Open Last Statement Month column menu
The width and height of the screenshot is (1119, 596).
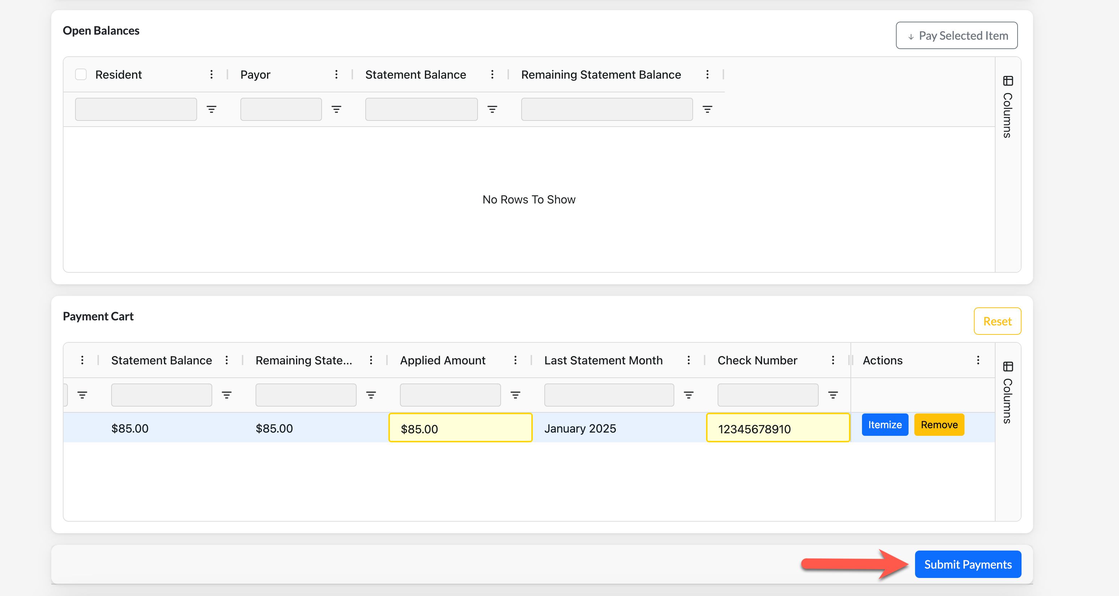[688, 360]
